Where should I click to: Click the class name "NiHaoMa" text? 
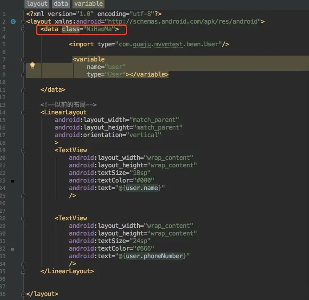coord(99,29)
